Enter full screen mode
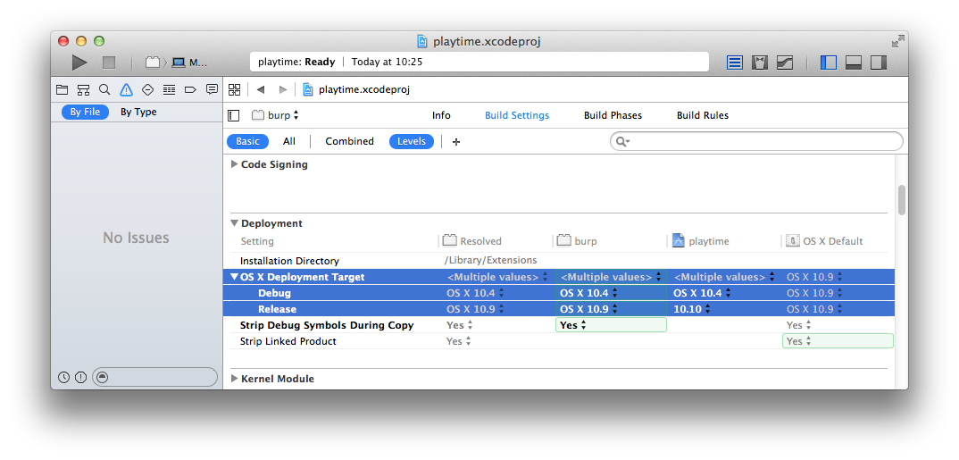 tap(897, 42)
